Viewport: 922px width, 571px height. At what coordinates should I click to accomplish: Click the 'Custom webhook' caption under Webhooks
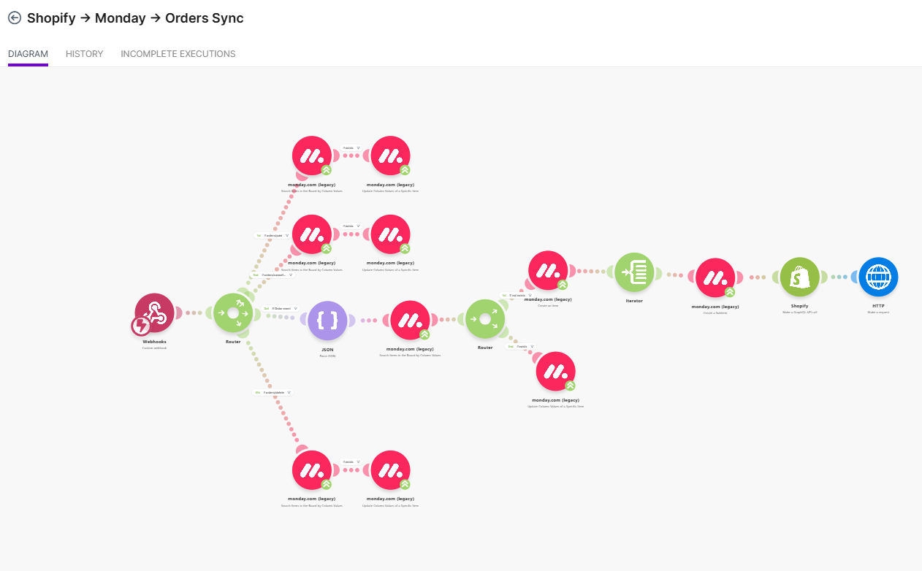click(x=154, y=348)
